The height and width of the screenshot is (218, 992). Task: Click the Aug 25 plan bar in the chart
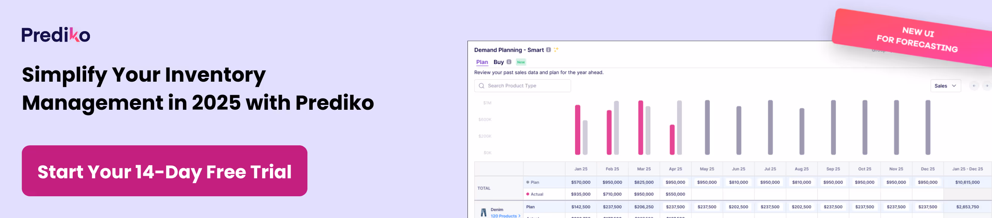(802, 131)
